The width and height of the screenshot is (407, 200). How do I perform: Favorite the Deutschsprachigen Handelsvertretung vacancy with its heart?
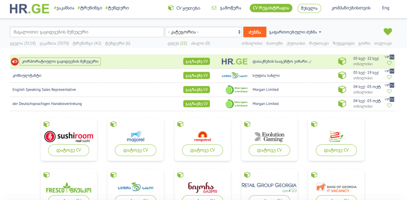click(389, 105)
